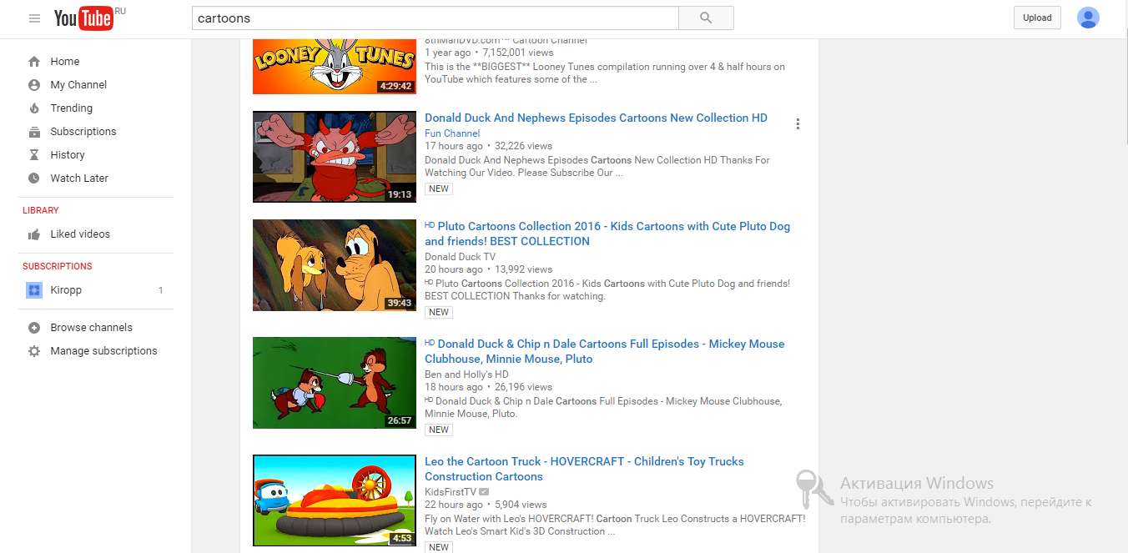Viewport: 1128px width, 553px height.
Task: Play the Leo the Cartoon Truck thumbnail
Action: tap(335, 500)
